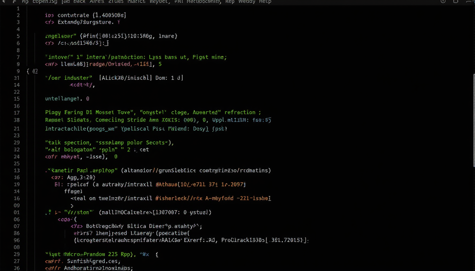The width and height of the screenshot is (475, 271).
Task: Click the "#isherleck//rxx A-mbyfond" text
Action: pyautogui.click(x=194, y=198)
